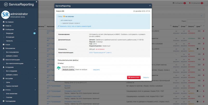
Task: Open ООО "Организация #1" (user1) link in dialog
Action: pyautogui.click(x=100, y=53)
